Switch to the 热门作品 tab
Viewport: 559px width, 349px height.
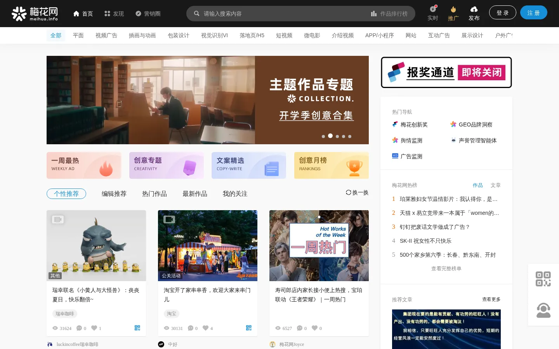pyautogui.click(x=155, y=194)
